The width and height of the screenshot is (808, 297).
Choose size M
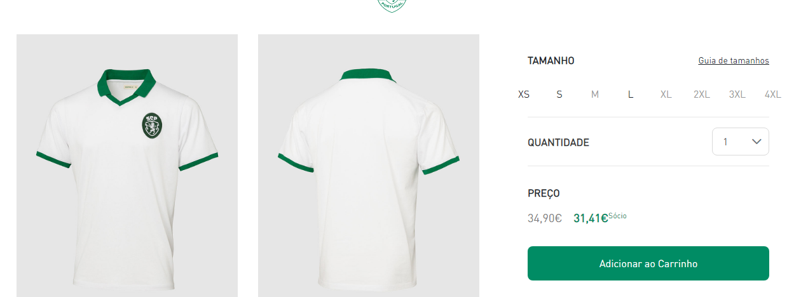click(x=595, y=95)
